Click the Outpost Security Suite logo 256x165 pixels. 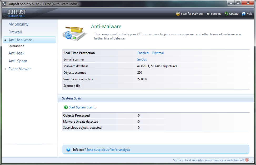17,14
